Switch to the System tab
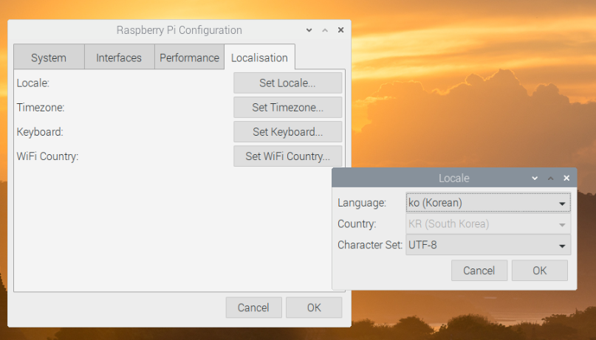The height and width of the screenshot is (340, 596). (x=49, y=58)
